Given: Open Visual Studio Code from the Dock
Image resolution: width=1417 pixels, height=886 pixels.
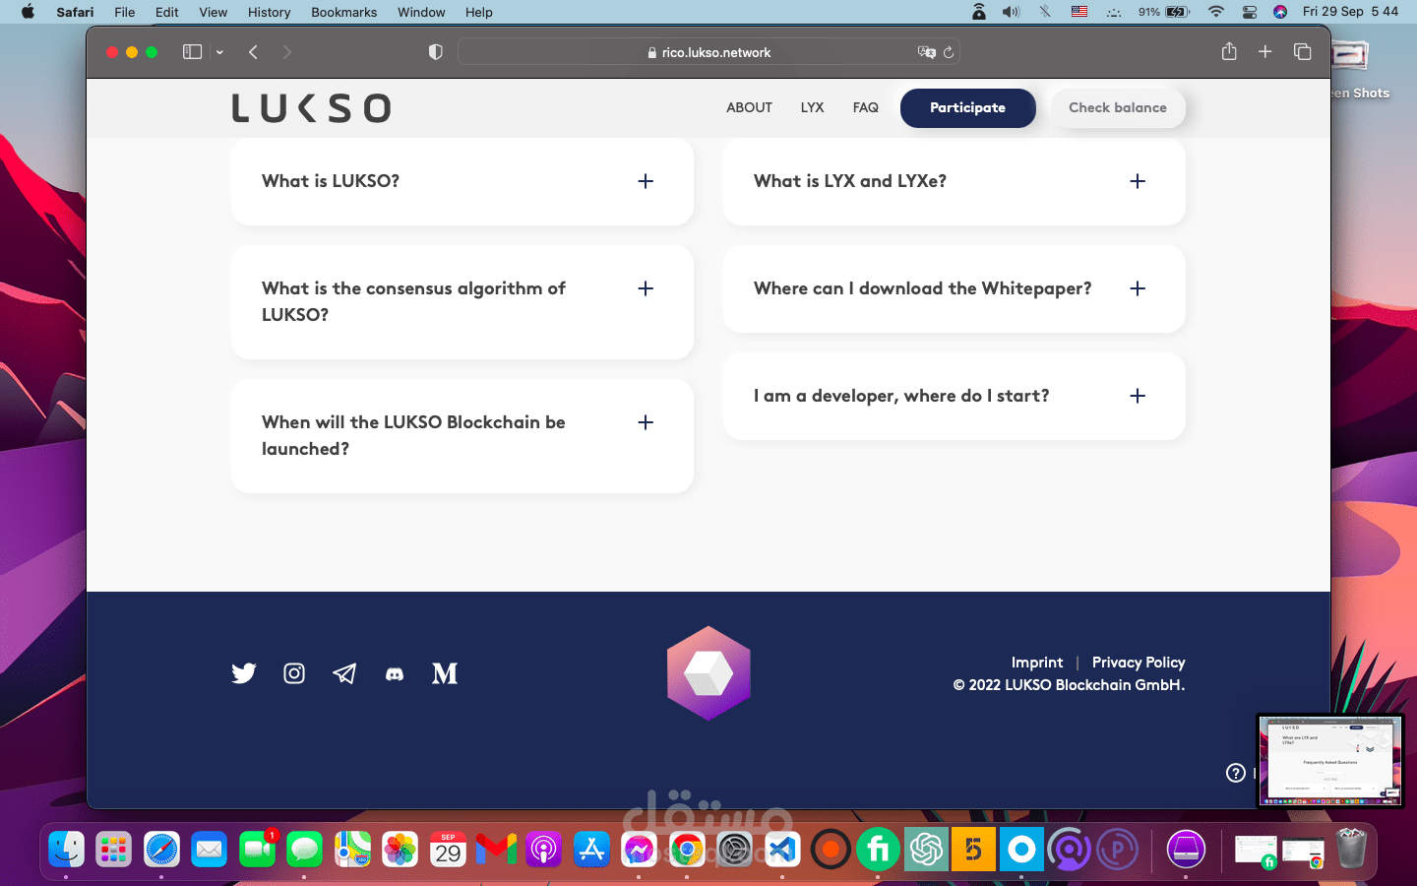Looking at the screenshot, I should 782,849.
